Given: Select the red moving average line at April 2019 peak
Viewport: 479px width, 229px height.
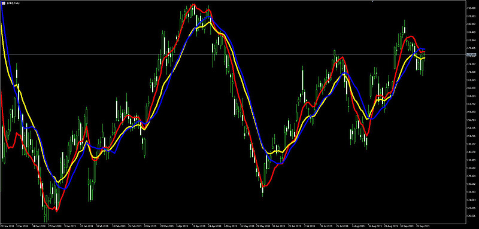Looking at the screenshot, I should pos(193,5).
